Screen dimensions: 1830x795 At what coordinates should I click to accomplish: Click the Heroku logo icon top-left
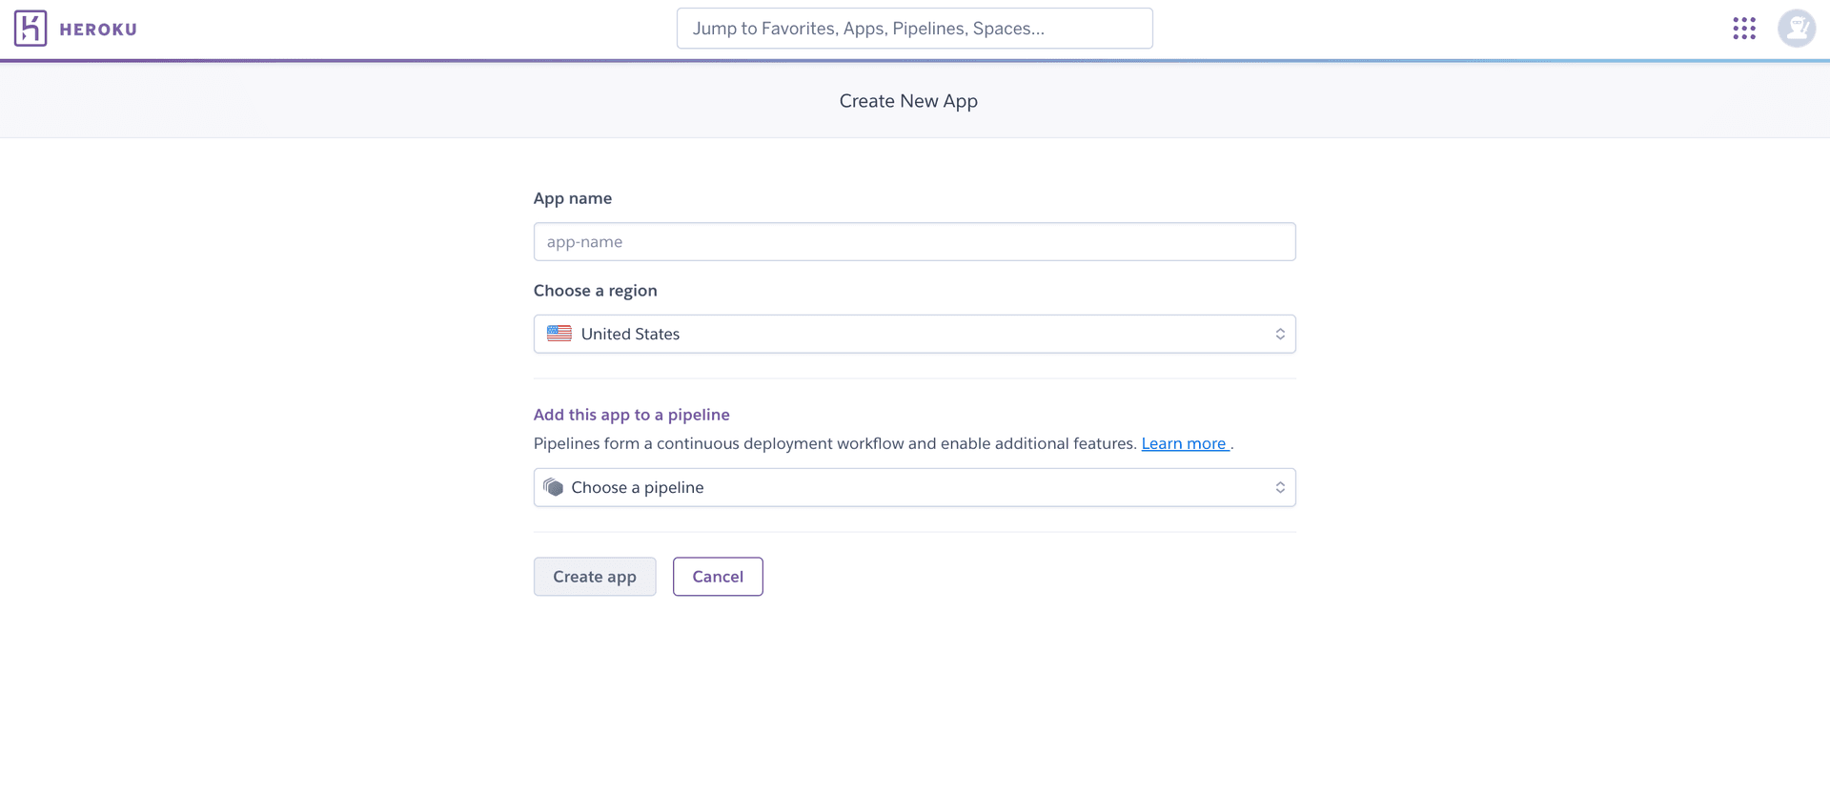(31, 28)
